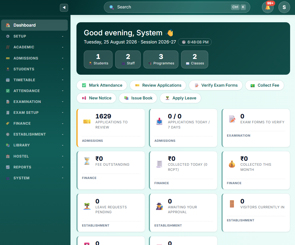Click the Dashboard house icon
Screen dimensions: 295x245
[8, 25]
